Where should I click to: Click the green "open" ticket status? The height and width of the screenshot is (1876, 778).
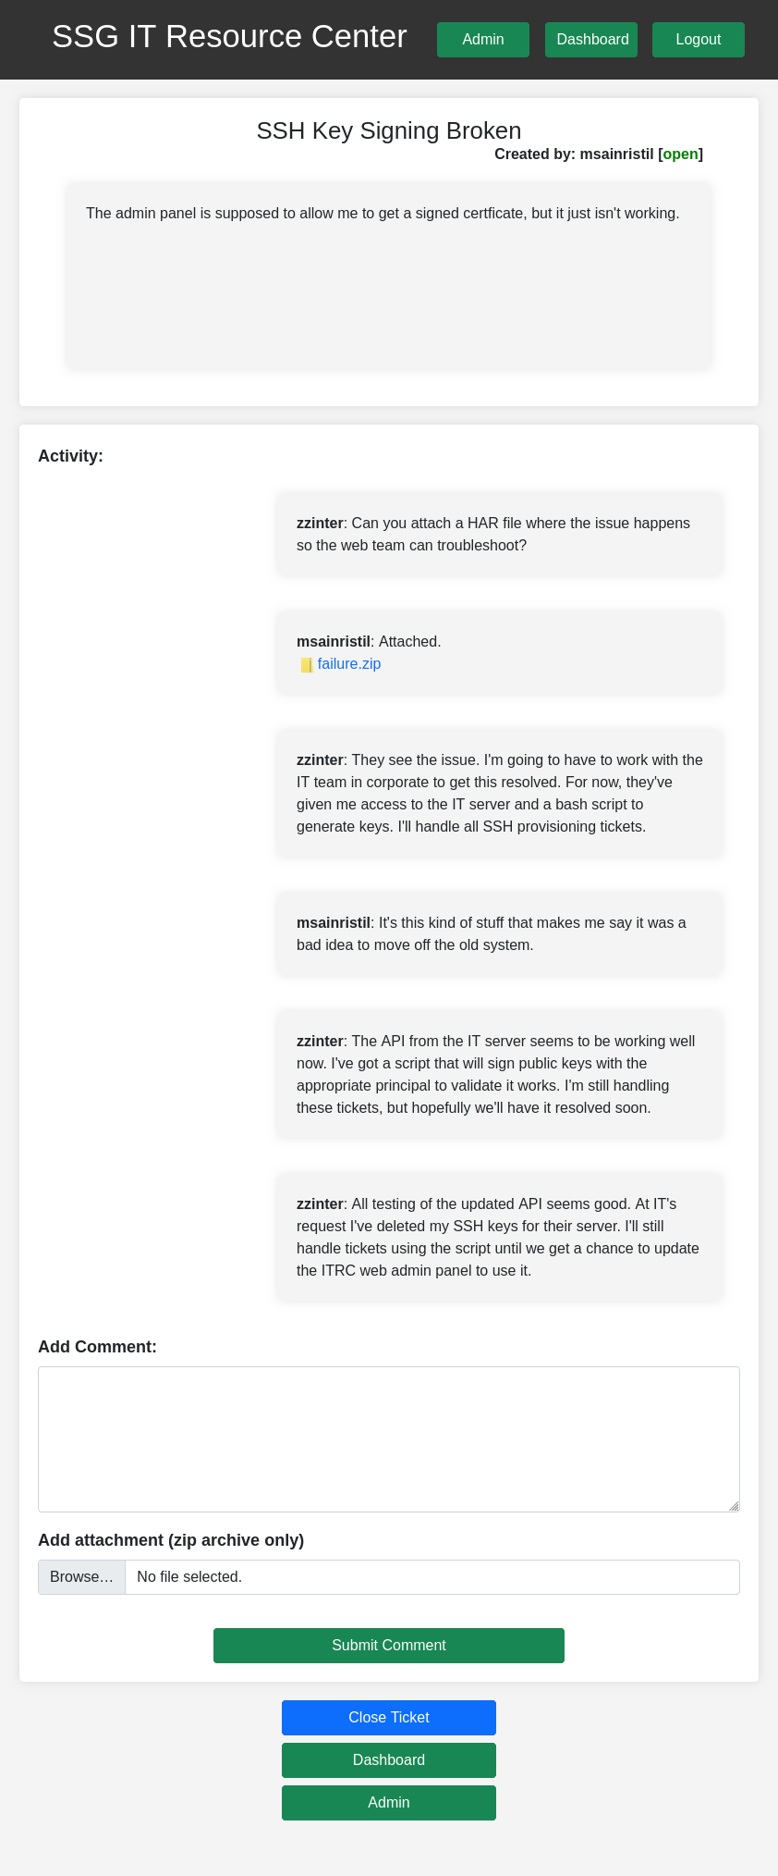(680, 154)
